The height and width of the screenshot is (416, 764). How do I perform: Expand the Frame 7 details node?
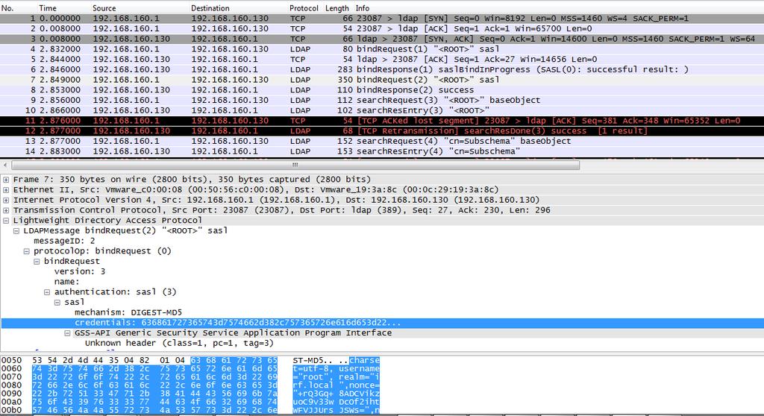[6, 180]
